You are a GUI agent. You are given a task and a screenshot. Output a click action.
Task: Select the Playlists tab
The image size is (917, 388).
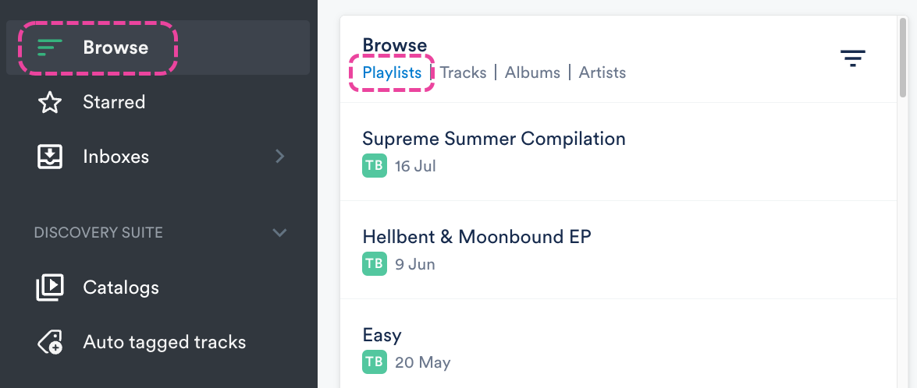(x=392, y=72)
